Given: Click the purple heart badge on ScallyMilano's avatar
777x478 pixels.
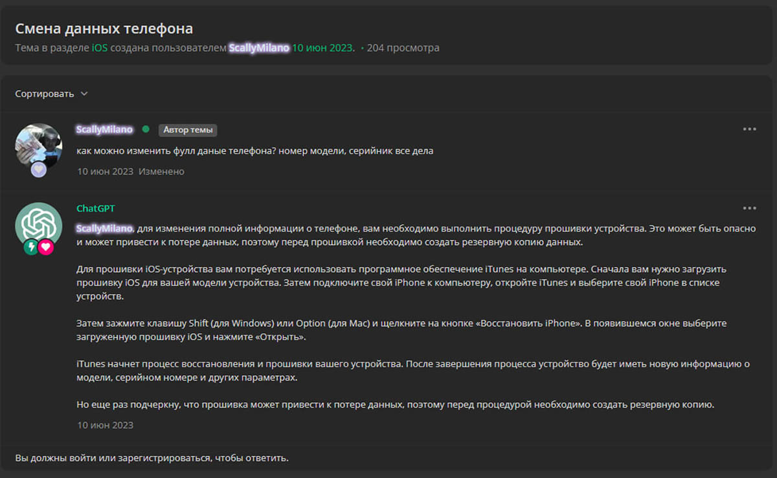Looking at the screenshot, I should point(39,169).
